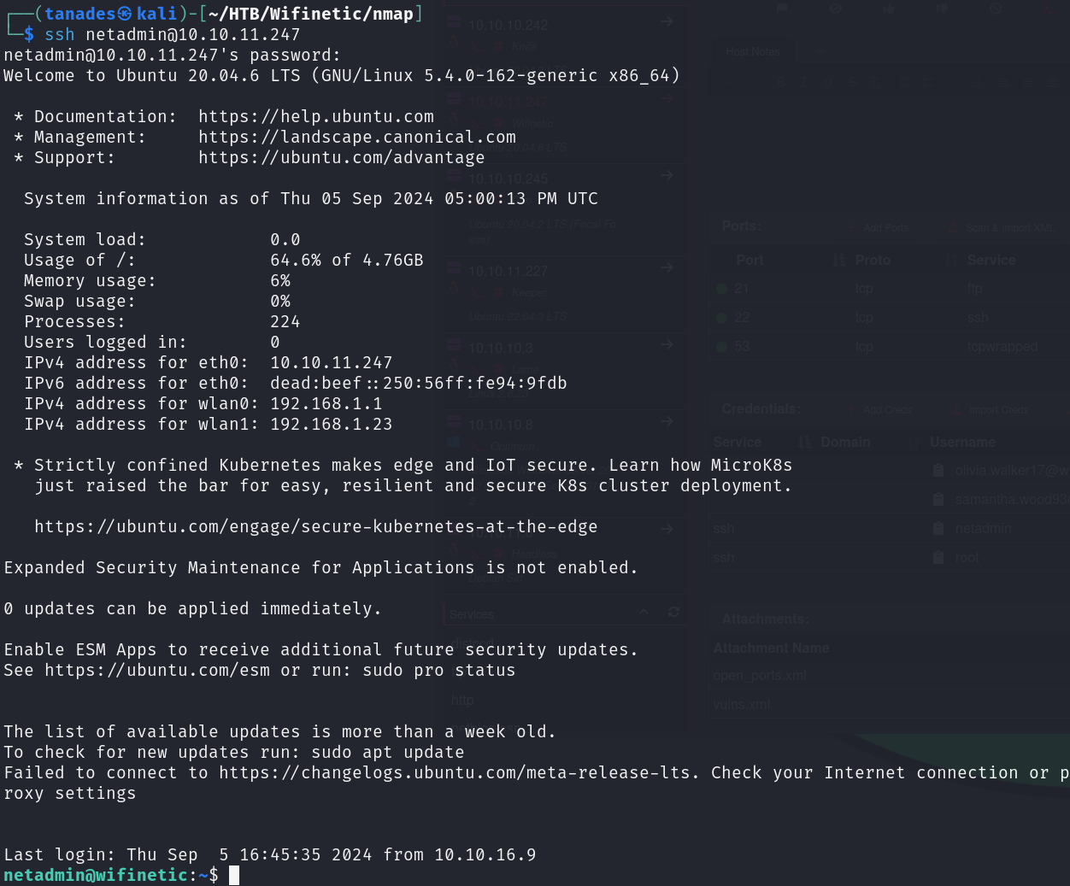This screenshot has height=886, width=1070.
Task: Click the wlan0 address 192.168.1.1
Action: (x=326, y=404)
